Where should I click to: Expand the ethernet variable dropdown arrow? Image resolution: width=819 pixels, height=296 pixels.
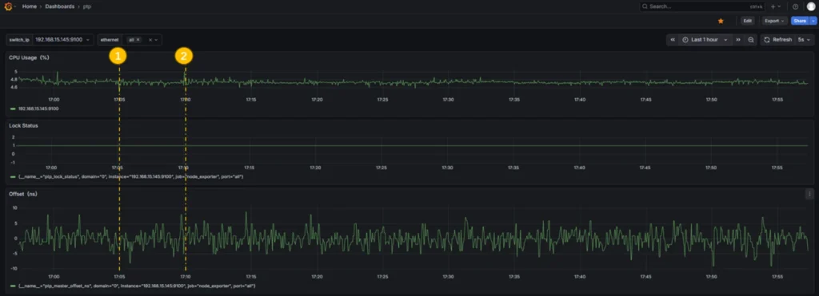click(156, 40)
